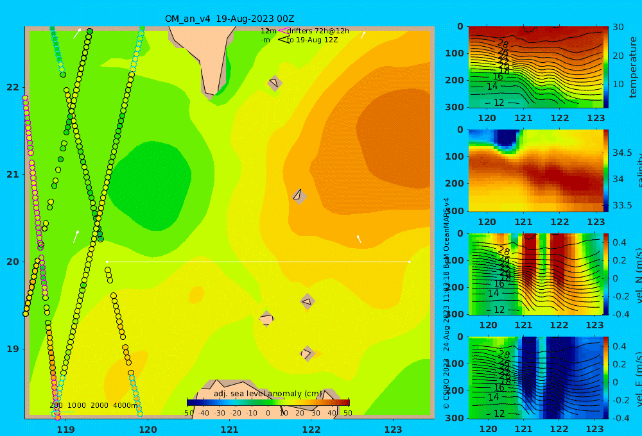
Task: Click the salinity panel colorbar
Action: pyautogui.click(x=605, y=171)
